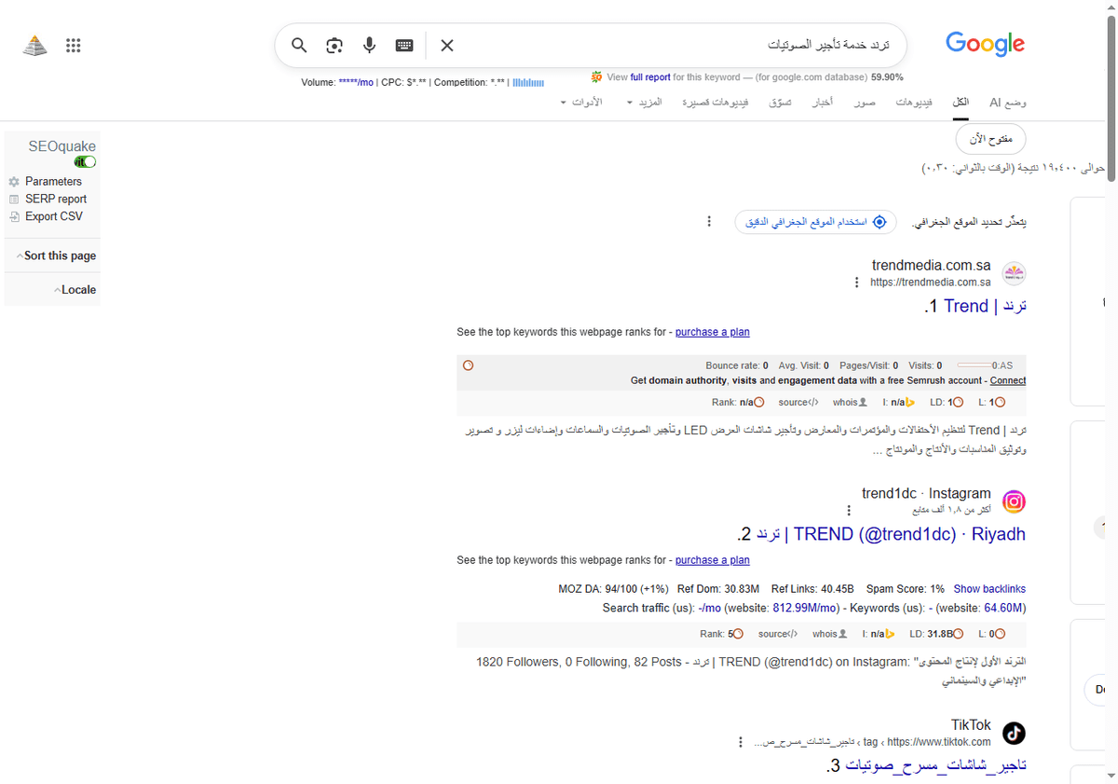The width and height of the screenshot is (1118, 784).
Task: Open whois for Instagram result
Action: click(829, 634)
